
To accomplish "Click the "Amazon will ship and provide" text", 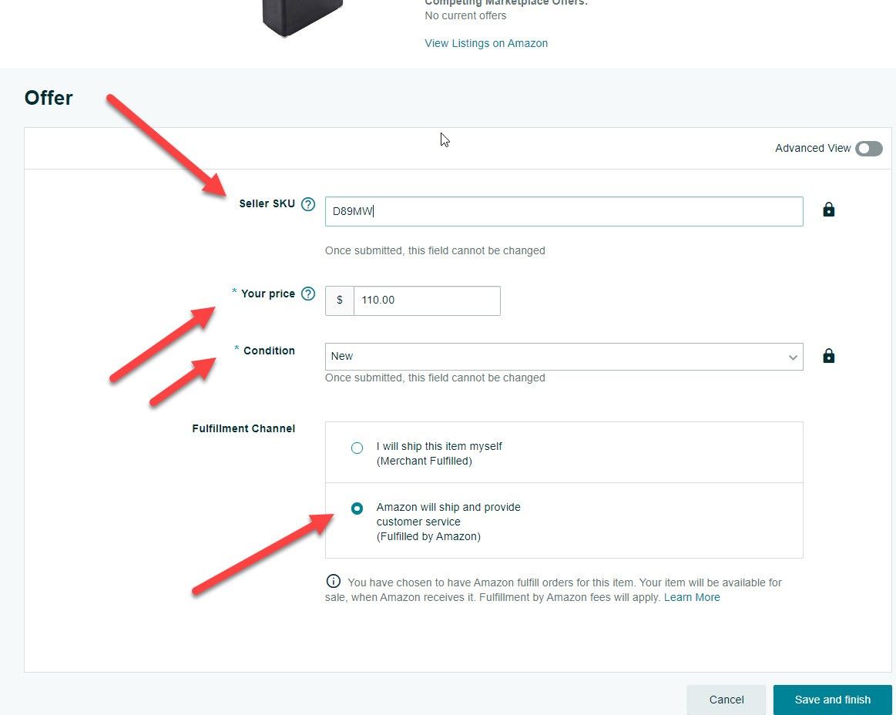I will pos(448,507).
